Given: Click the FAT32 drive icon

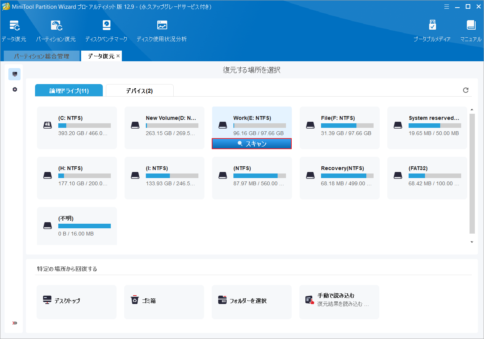Looking at the screenshot, I should click(x=398, y=175).
